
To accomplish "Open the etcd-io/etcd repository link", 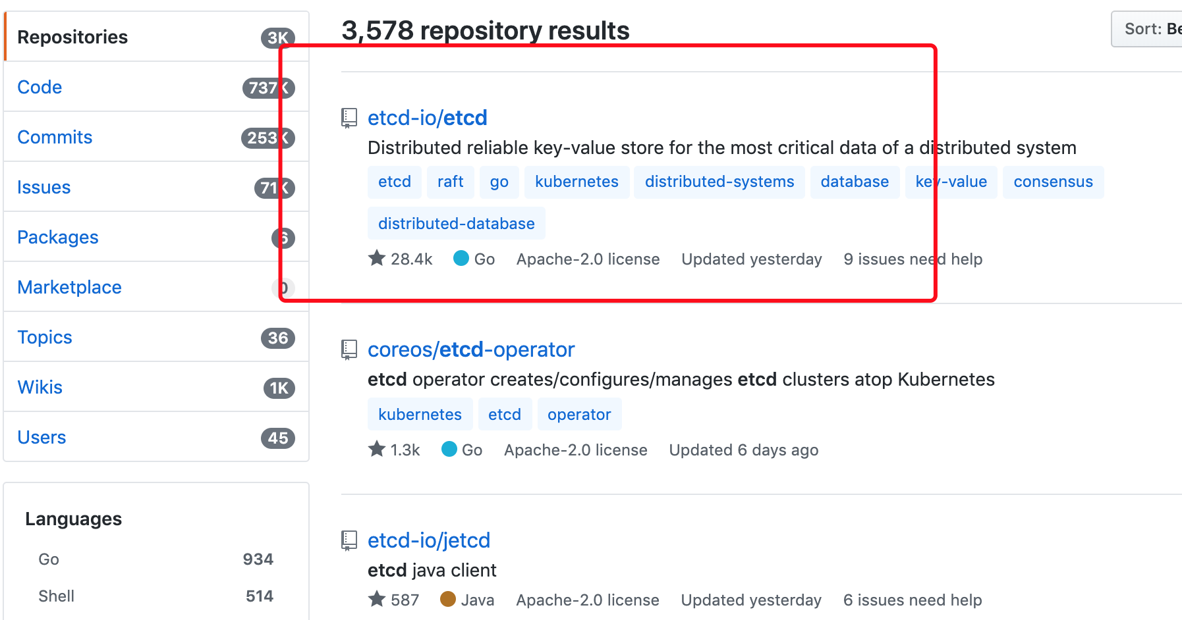I will click(427, 118).
